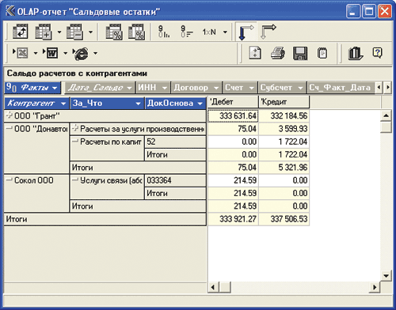Click the chart-style number format icon
This screenshot has width=396, height=310.
164,32
